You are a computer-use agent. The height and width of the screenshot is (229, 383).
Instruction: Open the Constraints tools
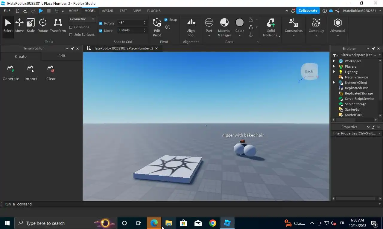tap(294, 27)
